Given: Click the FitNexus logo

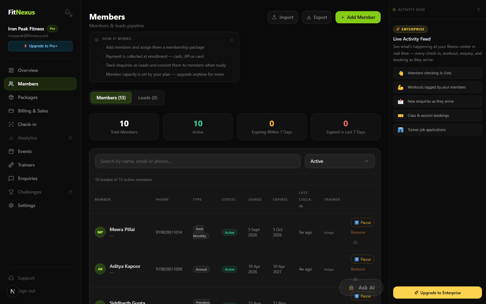Looking at the screenshot, I should [22, 12].
